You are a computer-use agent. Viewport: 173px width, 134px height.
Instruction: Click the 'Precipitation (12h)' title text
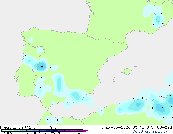(18, 127)
